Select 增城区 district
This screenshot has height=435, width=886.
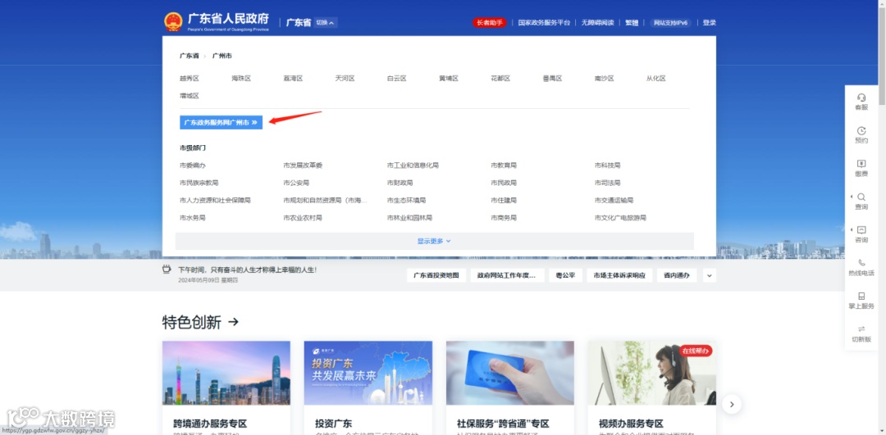pyautogui.click(x=190, y=96)
